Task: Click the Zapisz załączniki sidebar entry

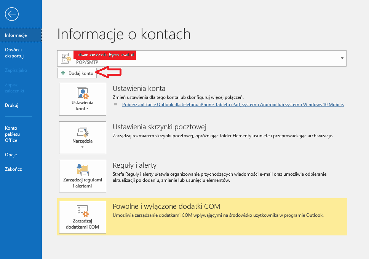Action: pyautogui.click(x=14, y=88)
